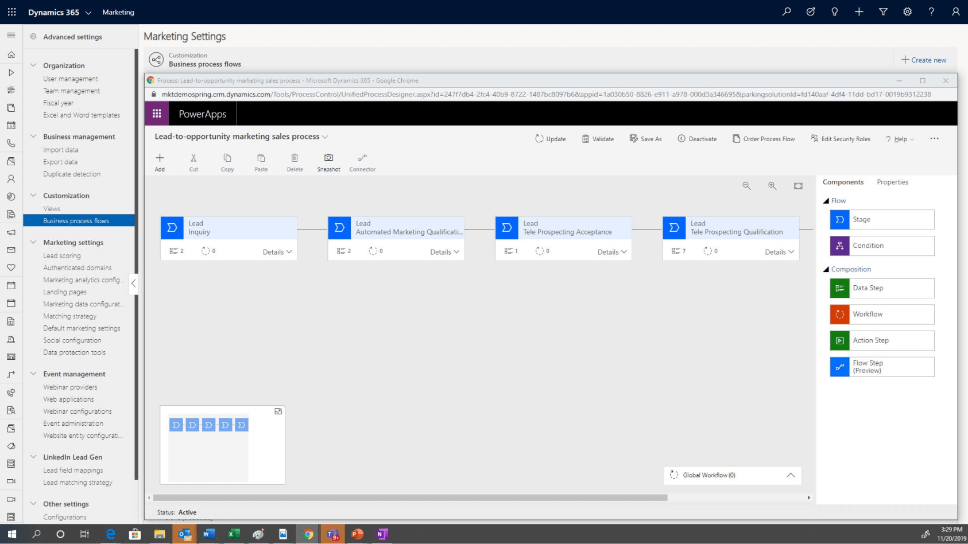Click the Snapshot camera icon
The height and width of the screenshot is (544, 968).
[328, 158]
